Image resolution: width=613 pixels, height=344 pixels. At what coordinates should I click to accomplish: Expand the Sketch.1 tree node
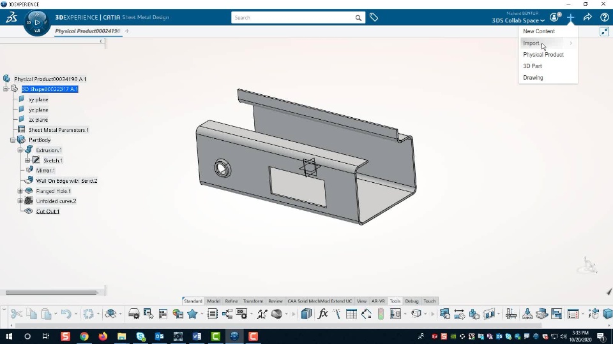point(27,161)
